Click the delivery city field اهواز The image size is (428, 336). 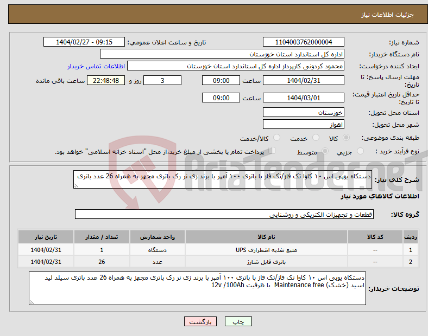[304, 125]
